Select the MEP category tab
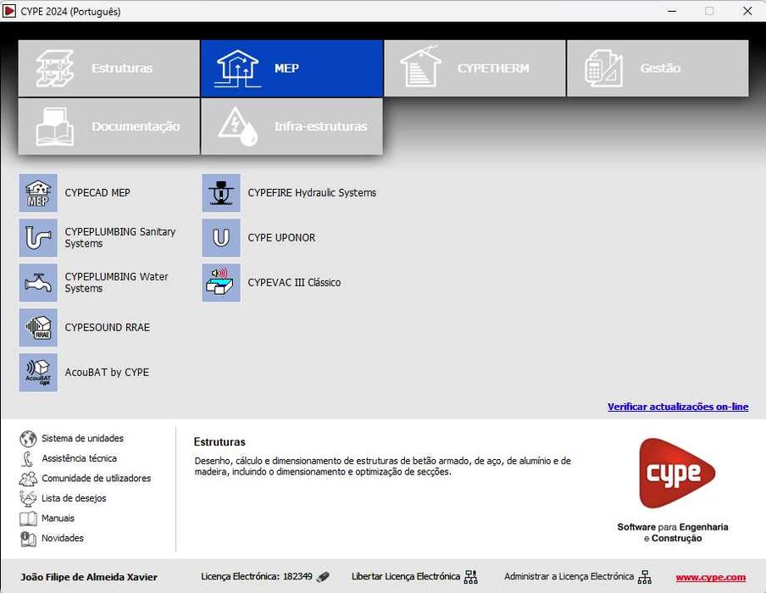Screen dimensions: 766x593 pyautogui.click(x=291, y=69)
